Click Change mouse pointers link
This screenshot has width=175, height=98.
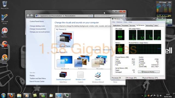coord(38,29)
